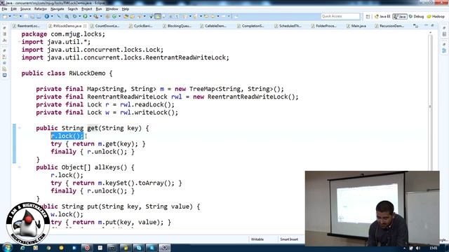
Task: Click the blue circle toolbar icon
Action: pyautogui.click(x=47, y=16)
